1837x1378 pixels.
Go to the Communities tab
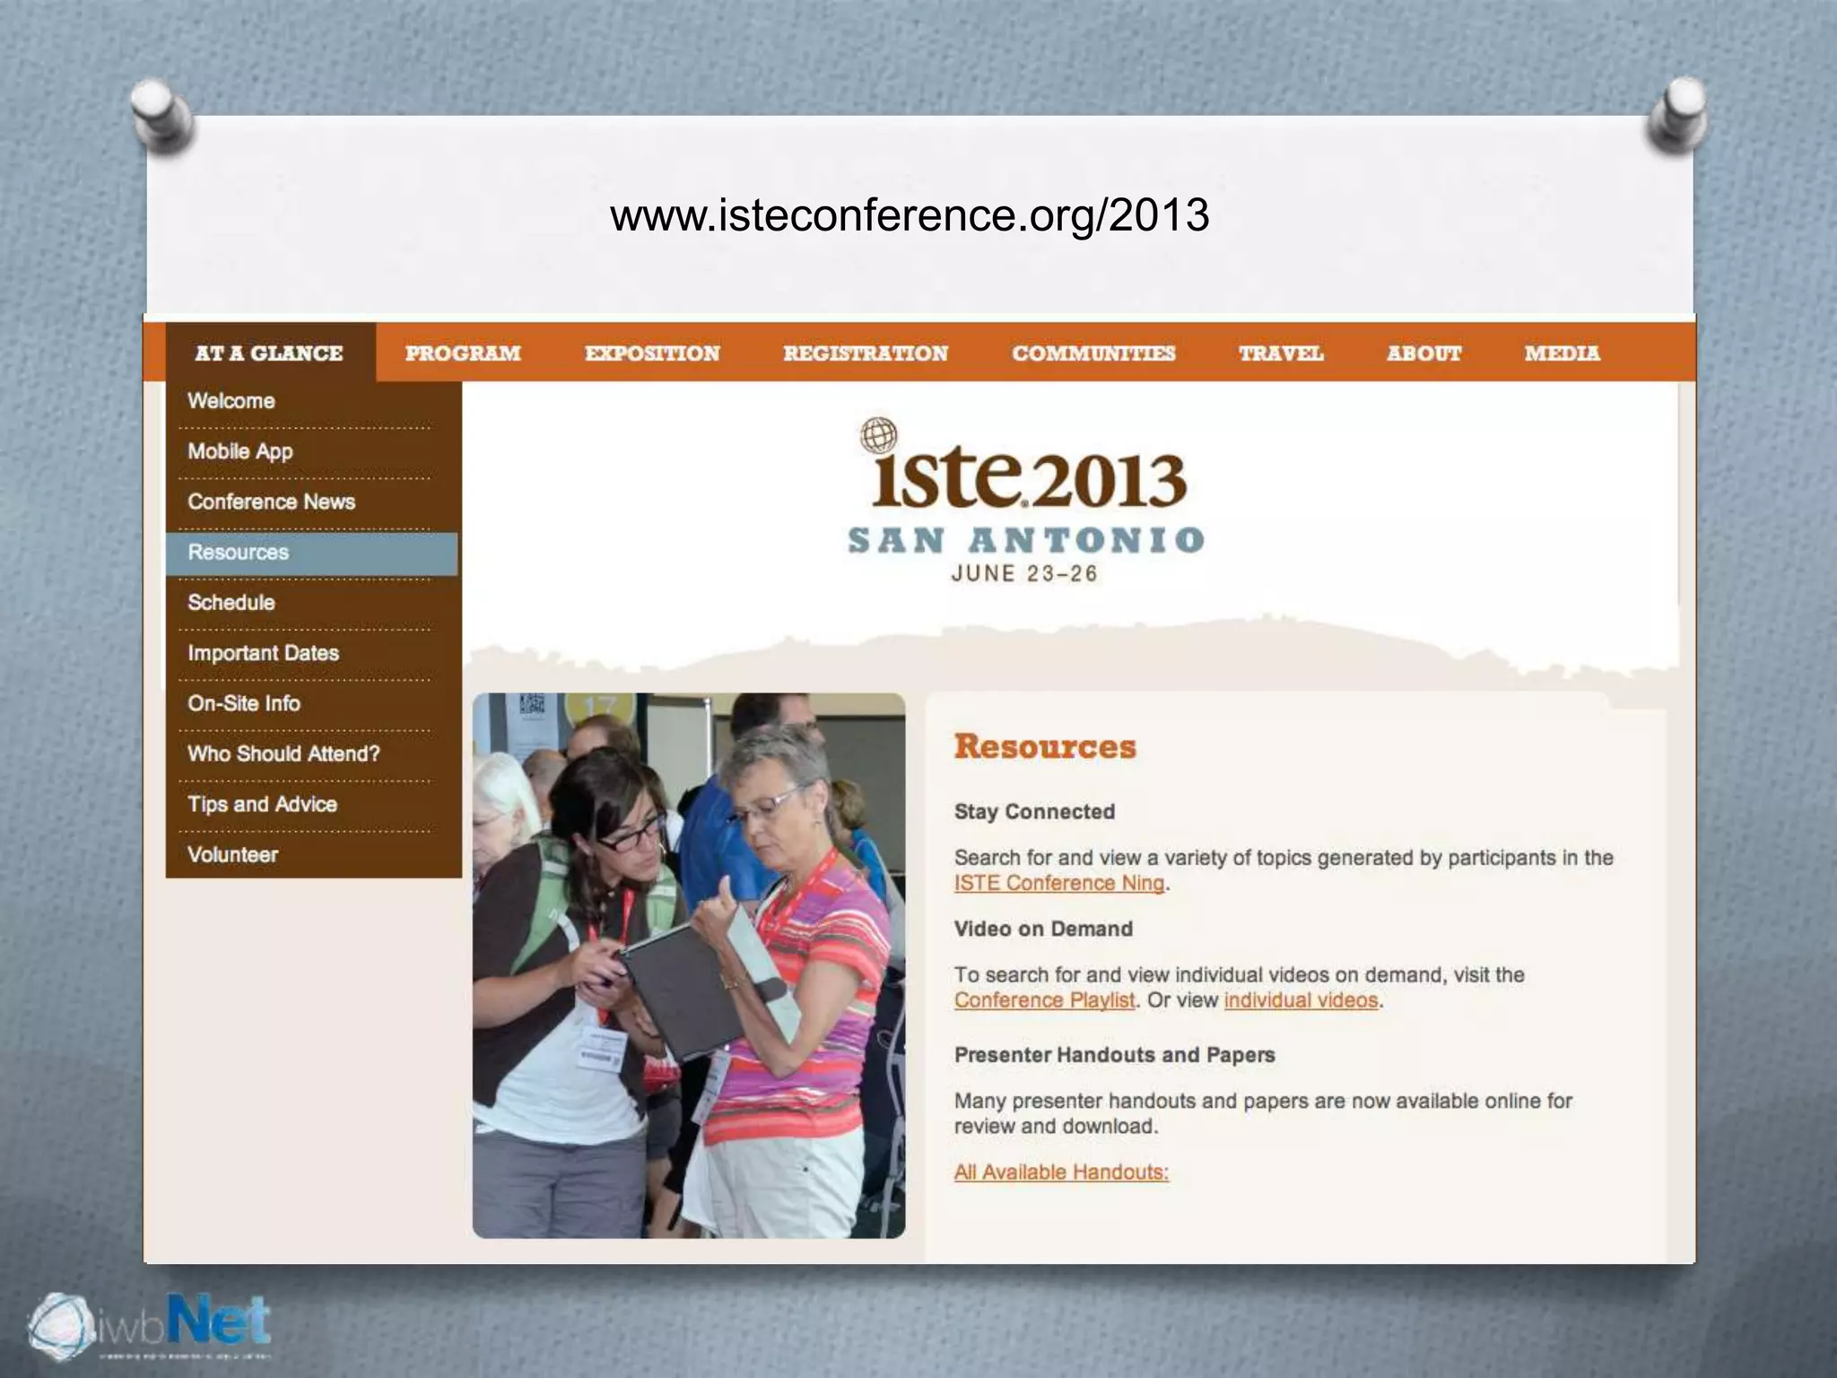pos(1093,353)
